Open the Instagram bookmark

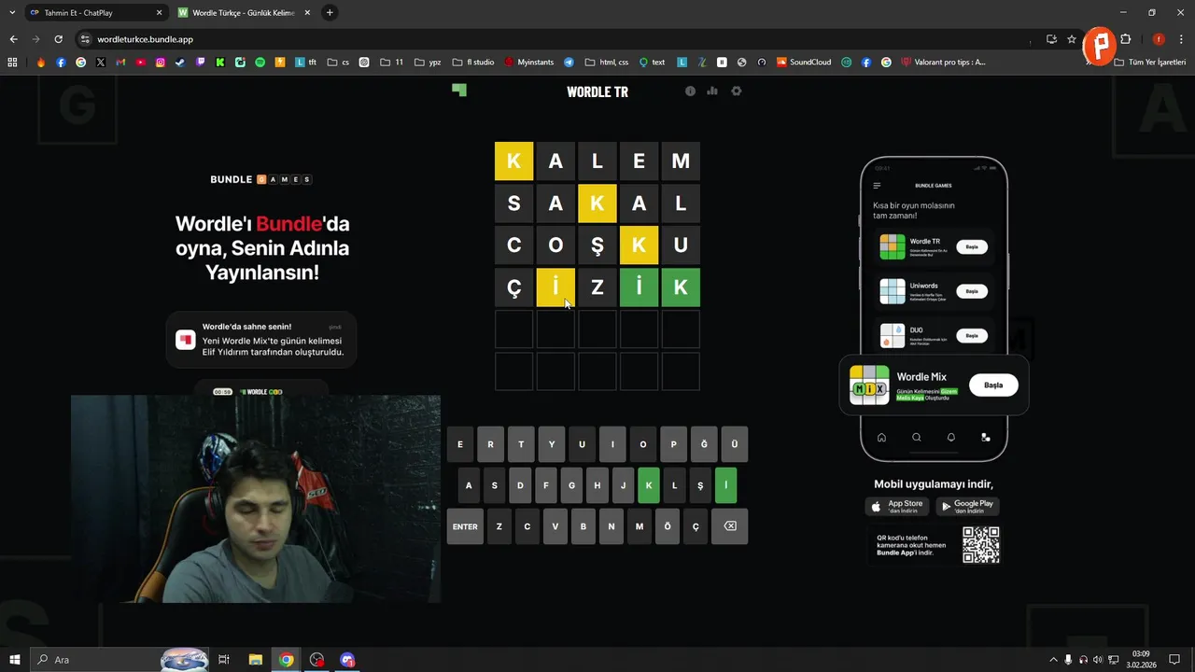pyautogui.click(x=161, y=63)
